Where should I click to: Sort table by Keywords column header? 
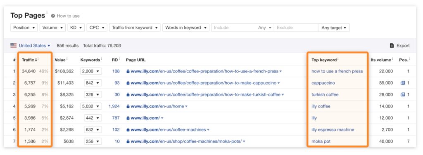click(90, 60)
